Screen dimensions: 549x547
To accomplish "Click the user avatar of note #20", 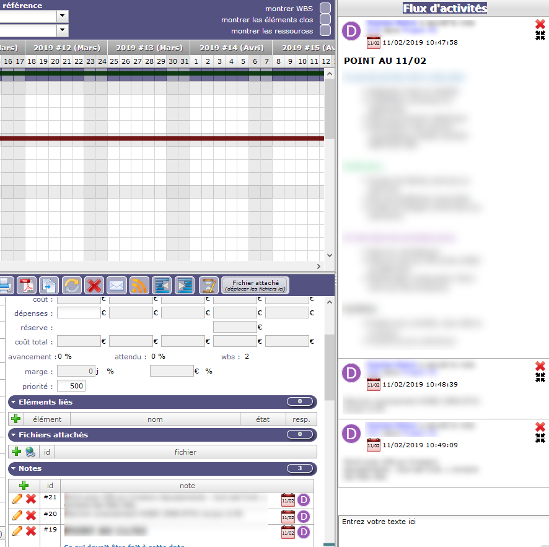I will tap(304, 517).
